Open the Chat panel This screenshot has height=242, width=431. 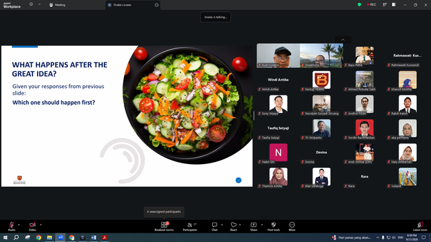pos(214,227)
